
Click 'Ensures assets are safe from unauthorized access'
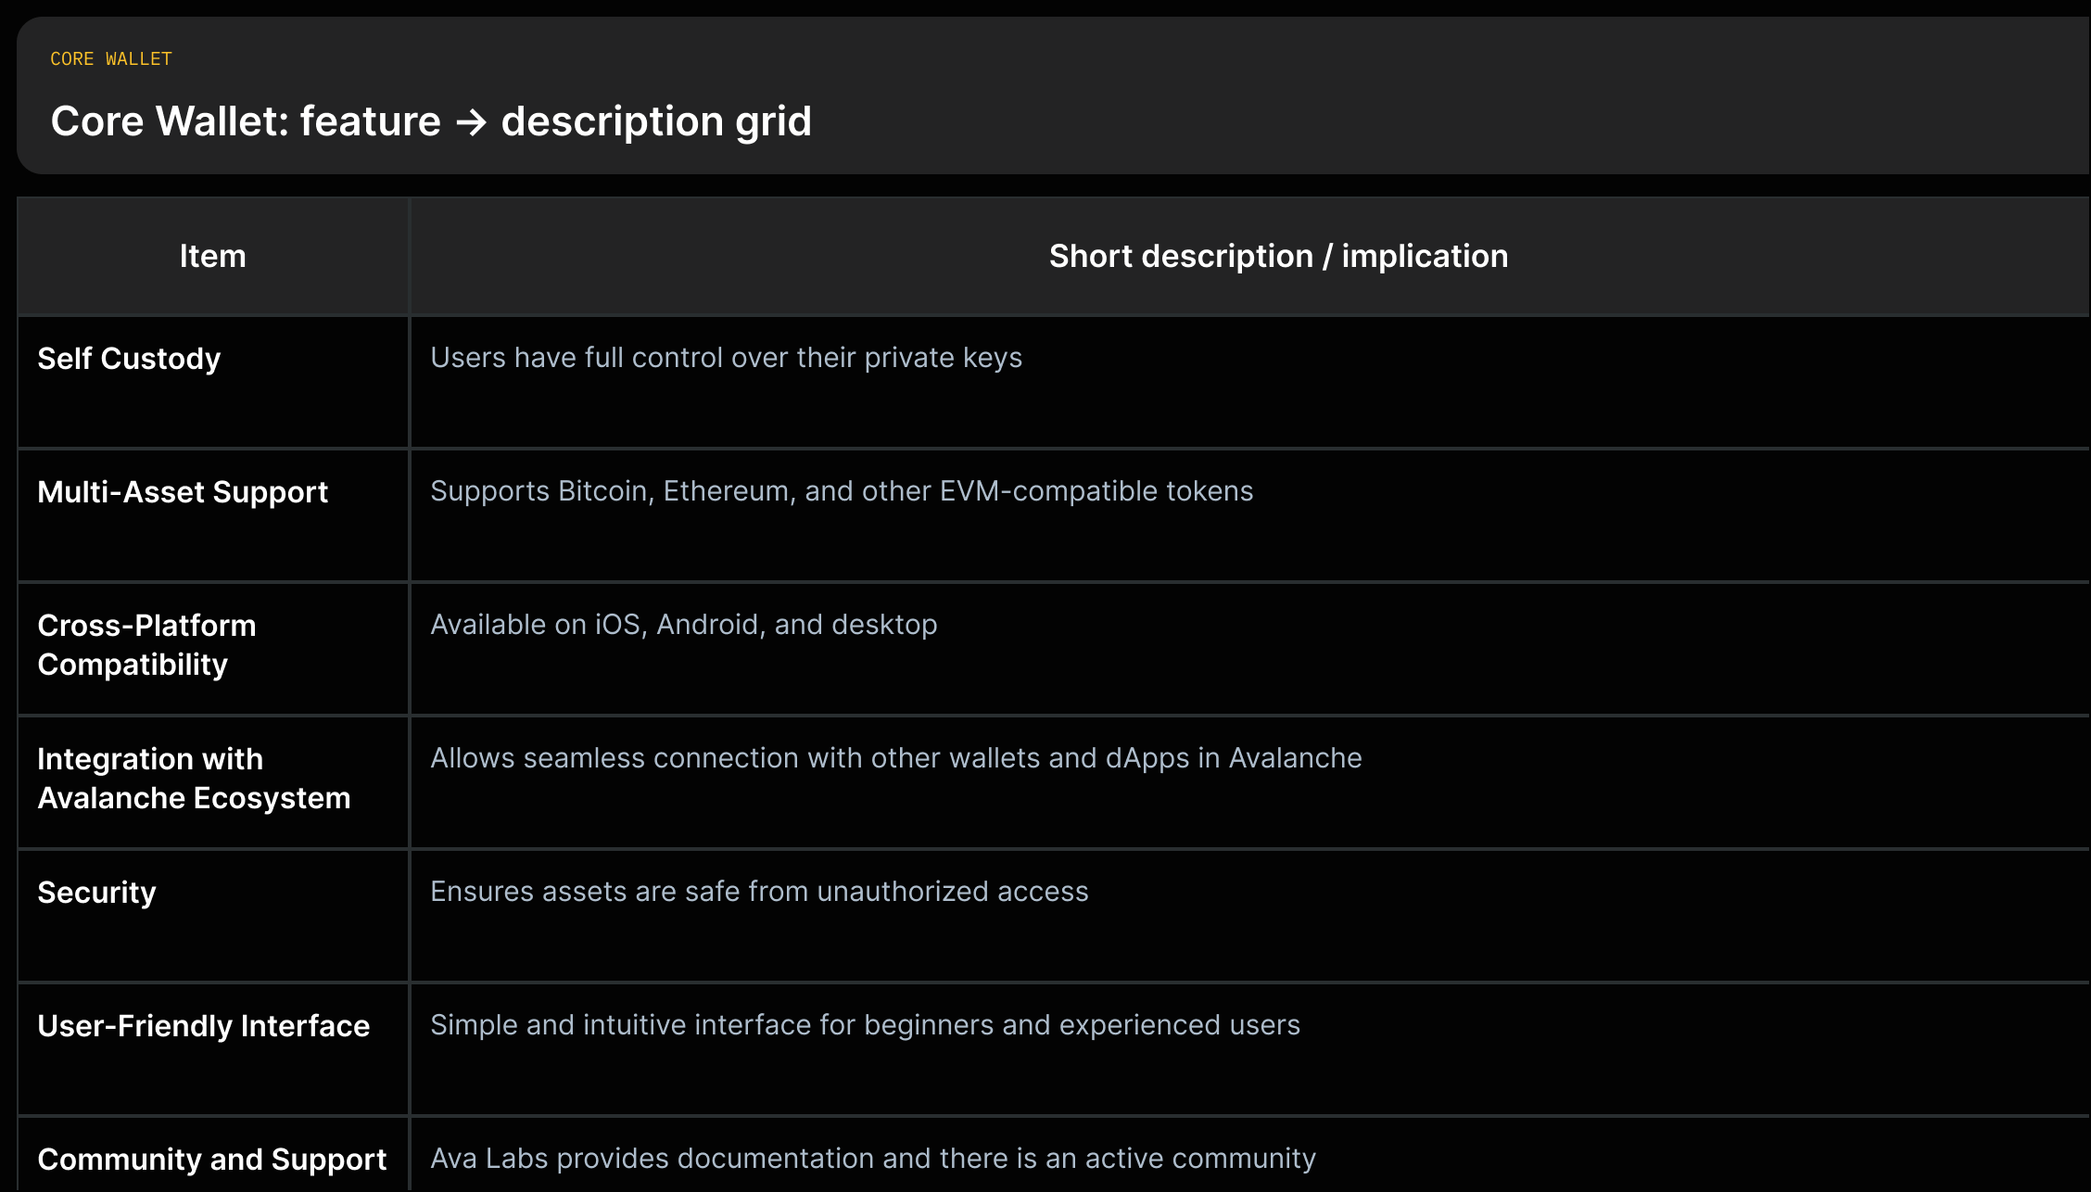click(759, 892)
